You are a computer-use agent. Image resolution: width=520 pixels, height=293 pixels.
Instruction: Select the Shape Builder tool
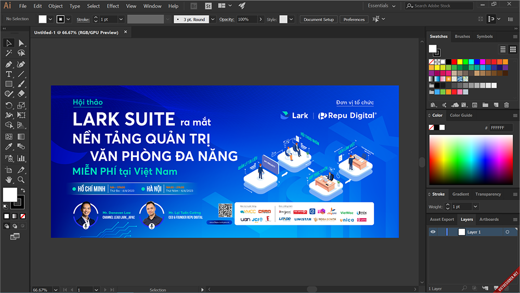tap(9, 125)
